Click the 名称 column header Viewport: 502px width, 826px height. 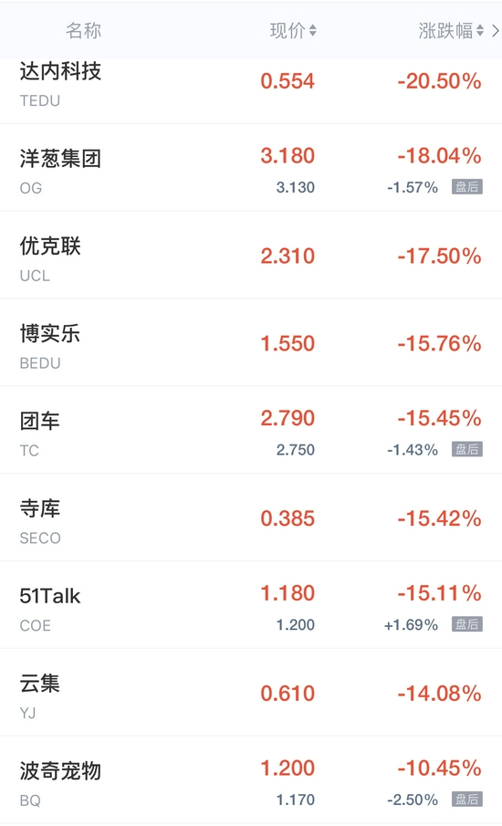coord(83,30)
